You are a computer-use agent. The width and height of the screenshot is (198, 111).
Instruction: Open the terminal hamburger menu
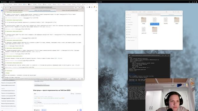(166, 55)
